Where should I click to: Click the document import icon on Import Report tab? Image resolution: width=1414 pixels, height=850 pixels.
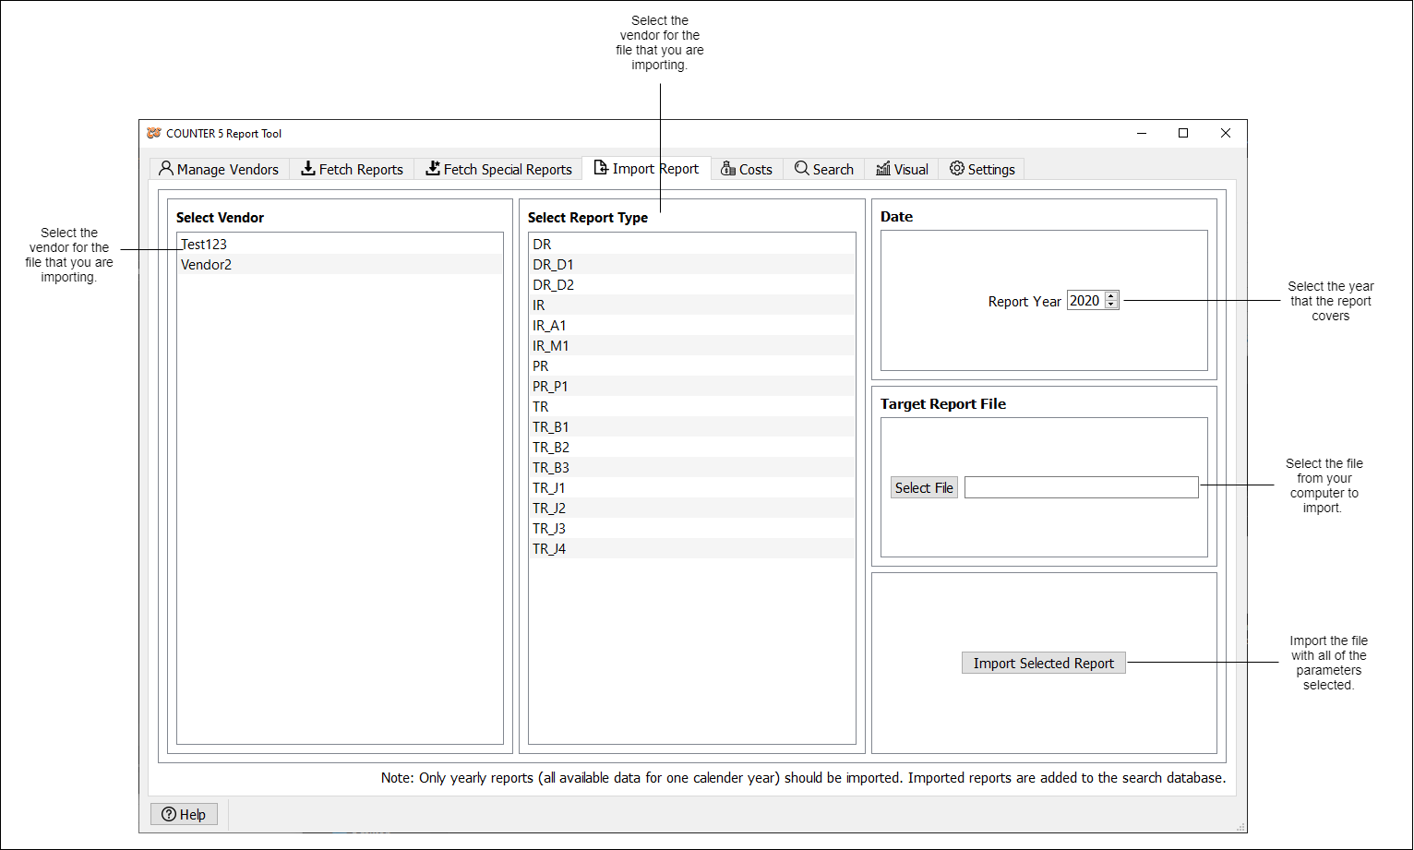[x=602, y=169]
